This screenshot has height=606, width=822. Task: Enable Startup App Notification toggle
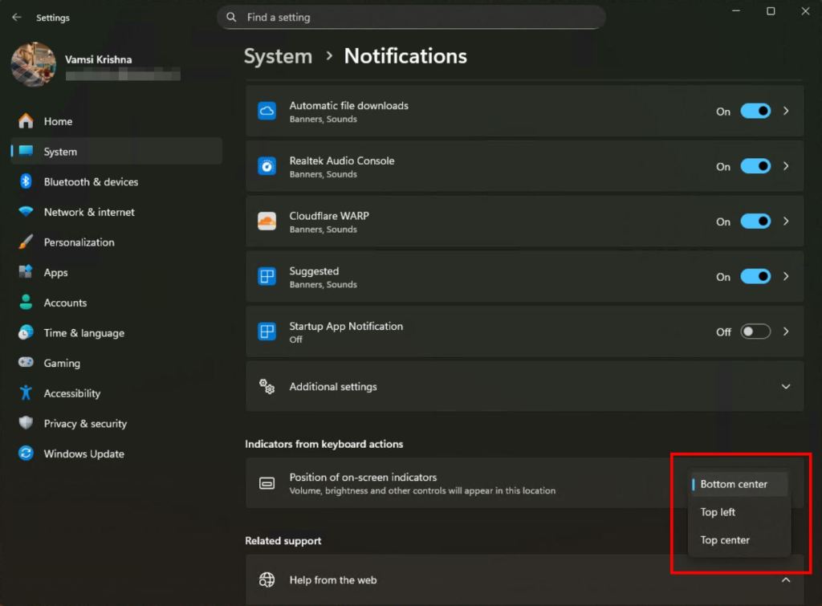(x=755, y=331)
